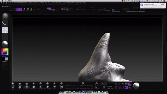This screenshot has width=167, height=94.
Task: Toggle the Zadd sculpt mode
Action: [x=49, y=8]
